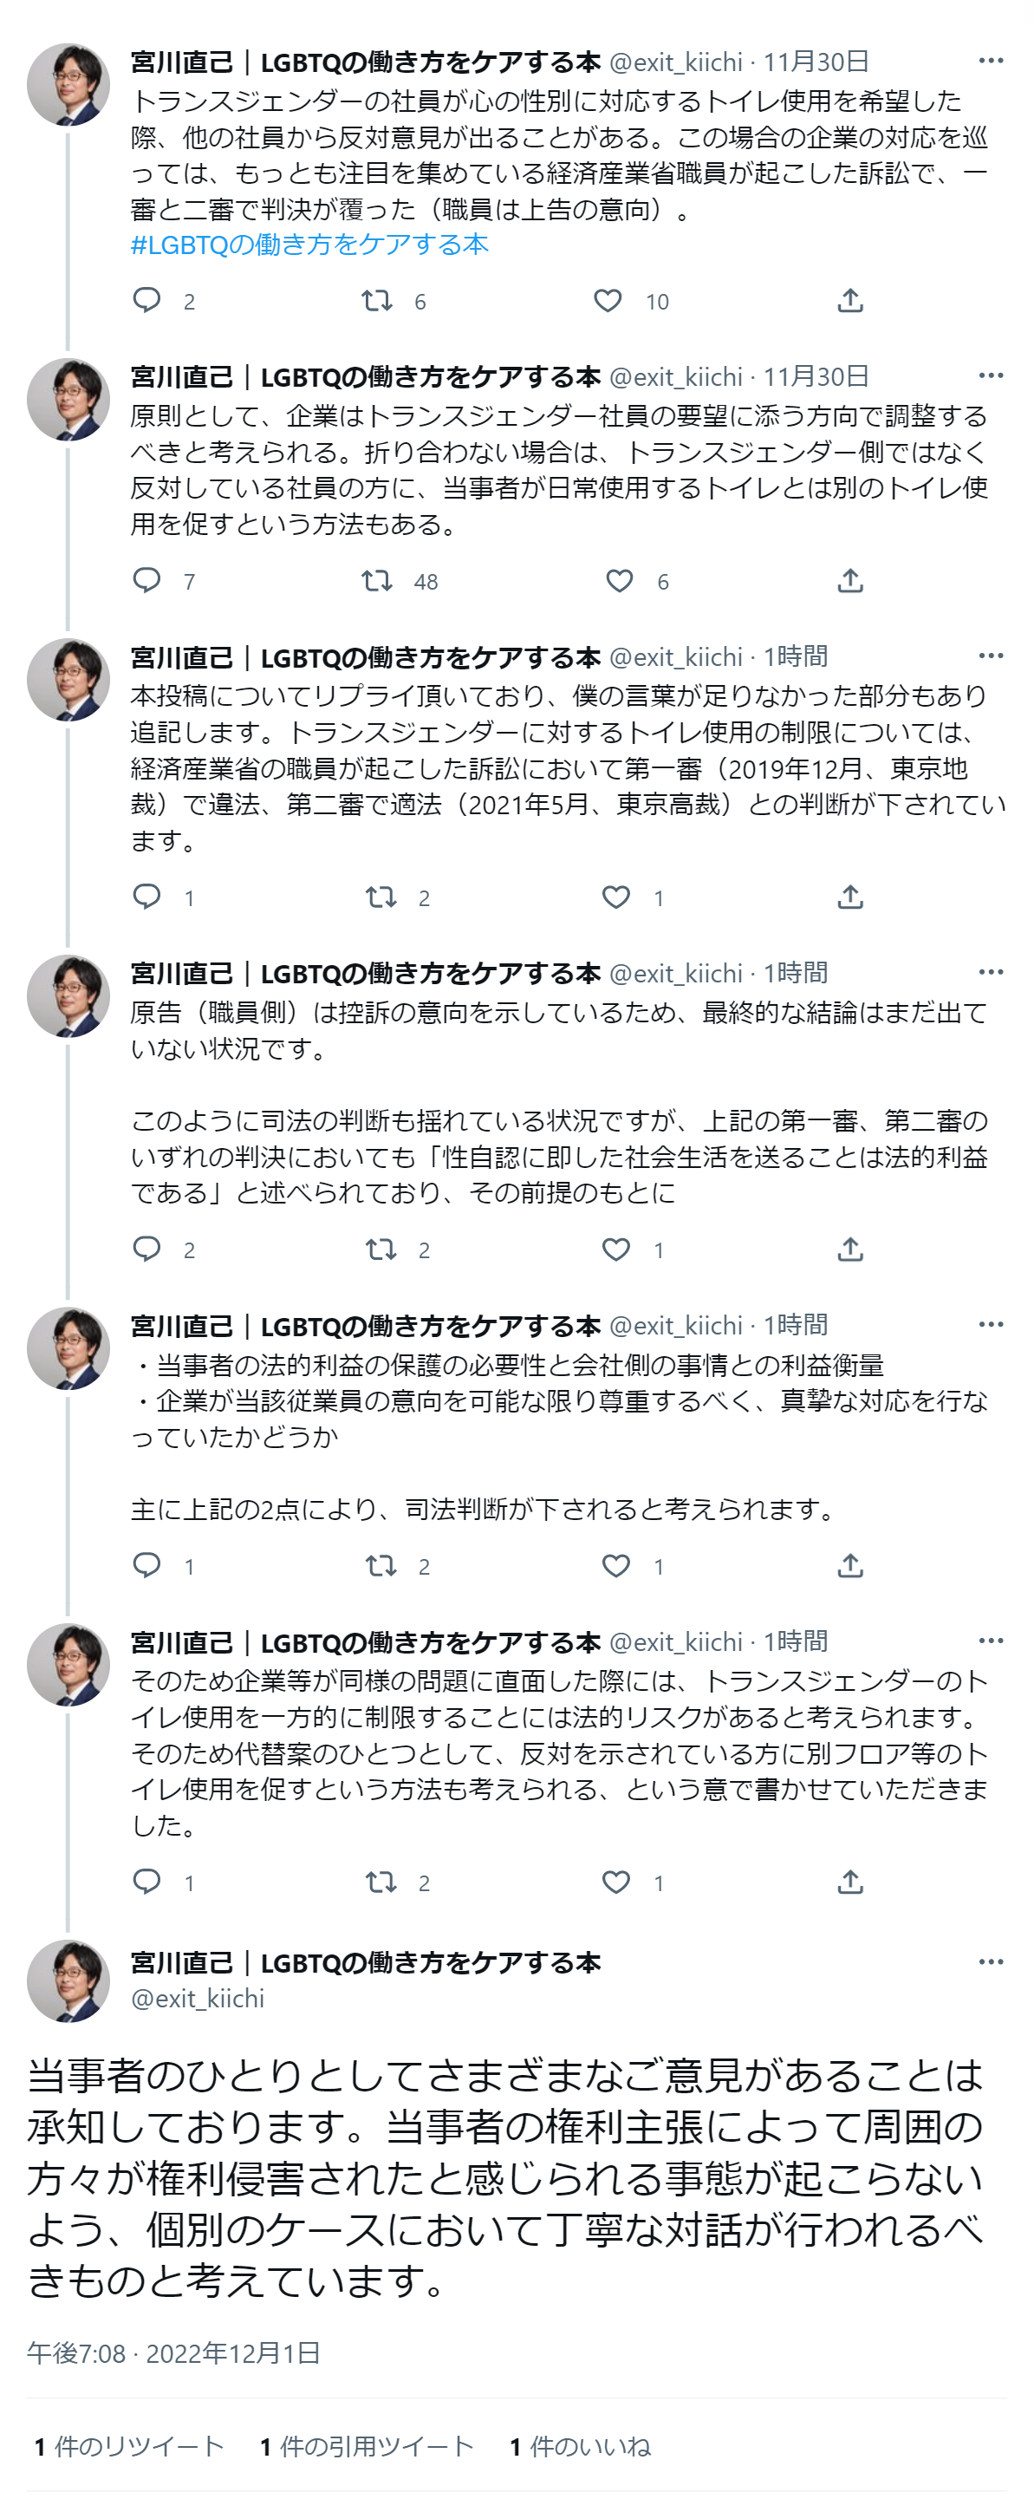The height and width of the screenshot is (2512, 1034).
Task: Open the #LGBTQの働き方をケアする本 hashtag
Action: [x=309, y=244]
